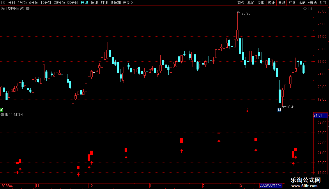The width and height of the screenshot is (329, 189).
Task: Click the 标记 mark button
Action: pos(302,3)
